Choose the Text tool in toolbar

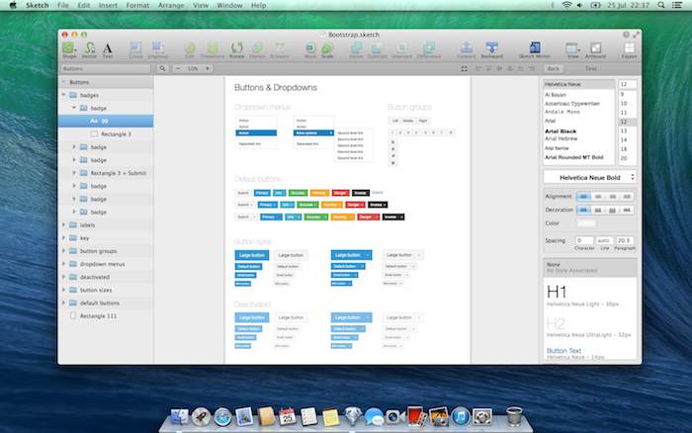pos(108,47)
